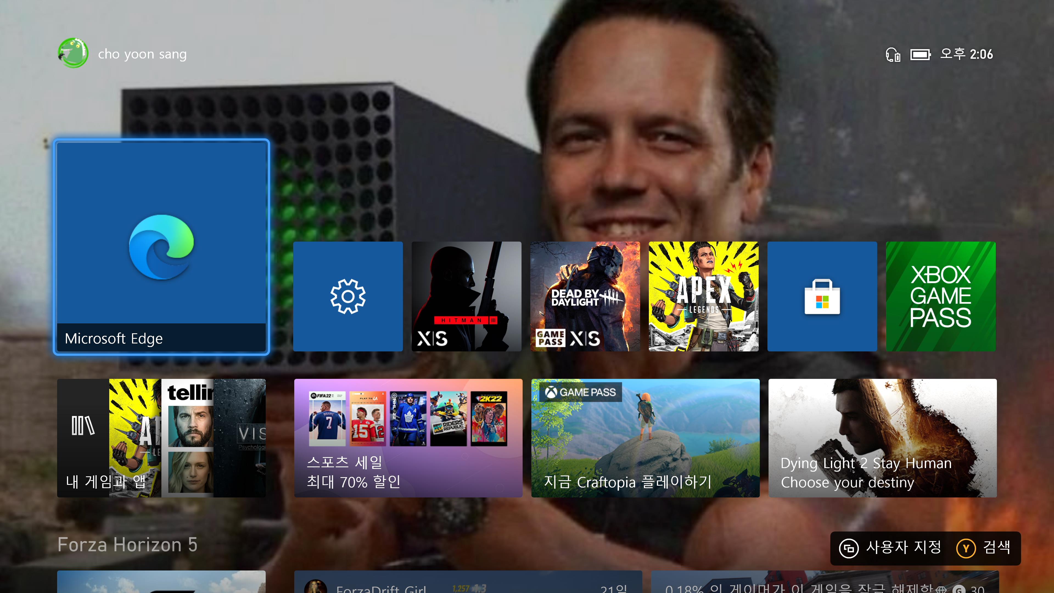Open the Microsoft Edge tile
Viewport: 1054px width, 593px height.
pyautogui.click(x=161, y=247)
